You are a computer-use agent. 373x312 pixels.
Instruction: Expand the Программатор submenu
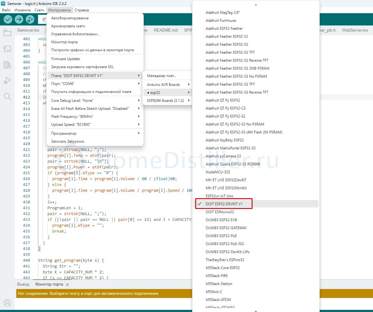point(95,133)
